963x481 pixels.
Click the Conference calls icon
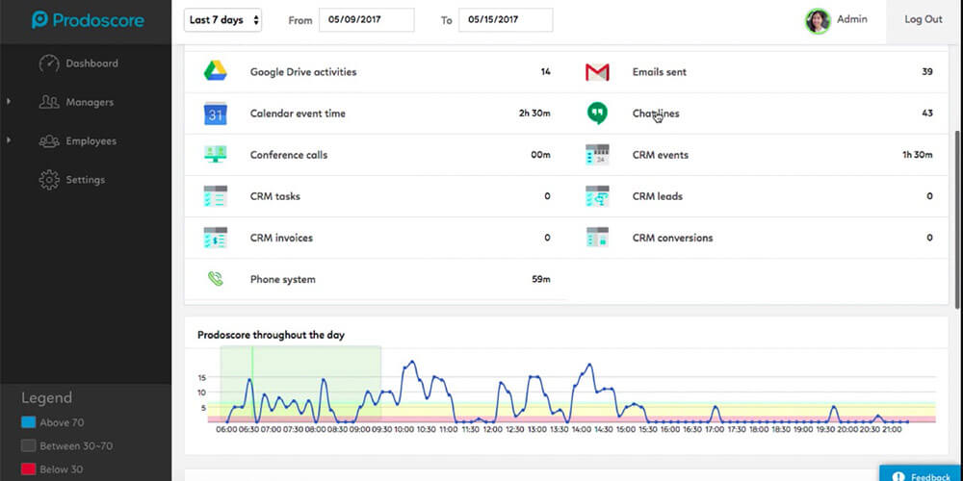point(216,155)
